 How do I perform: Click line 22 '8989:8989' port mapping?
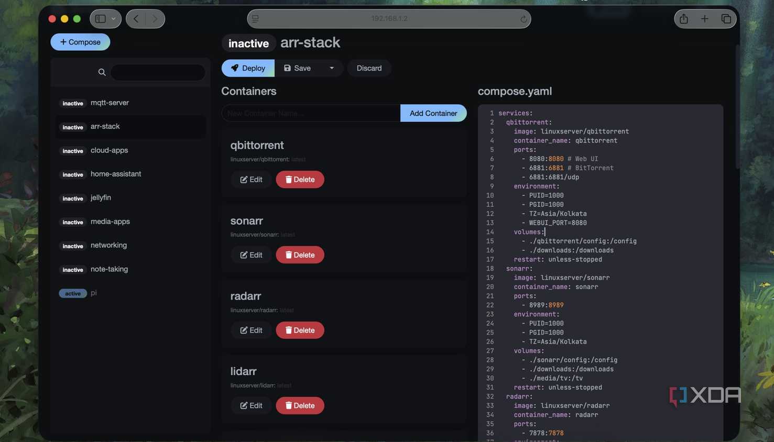click(x=546, y=305)
